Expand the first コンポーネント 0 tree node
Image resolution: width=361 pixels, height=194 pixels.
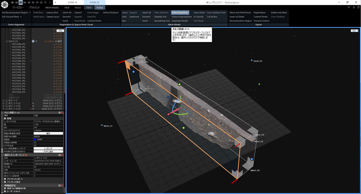[4, 101]
